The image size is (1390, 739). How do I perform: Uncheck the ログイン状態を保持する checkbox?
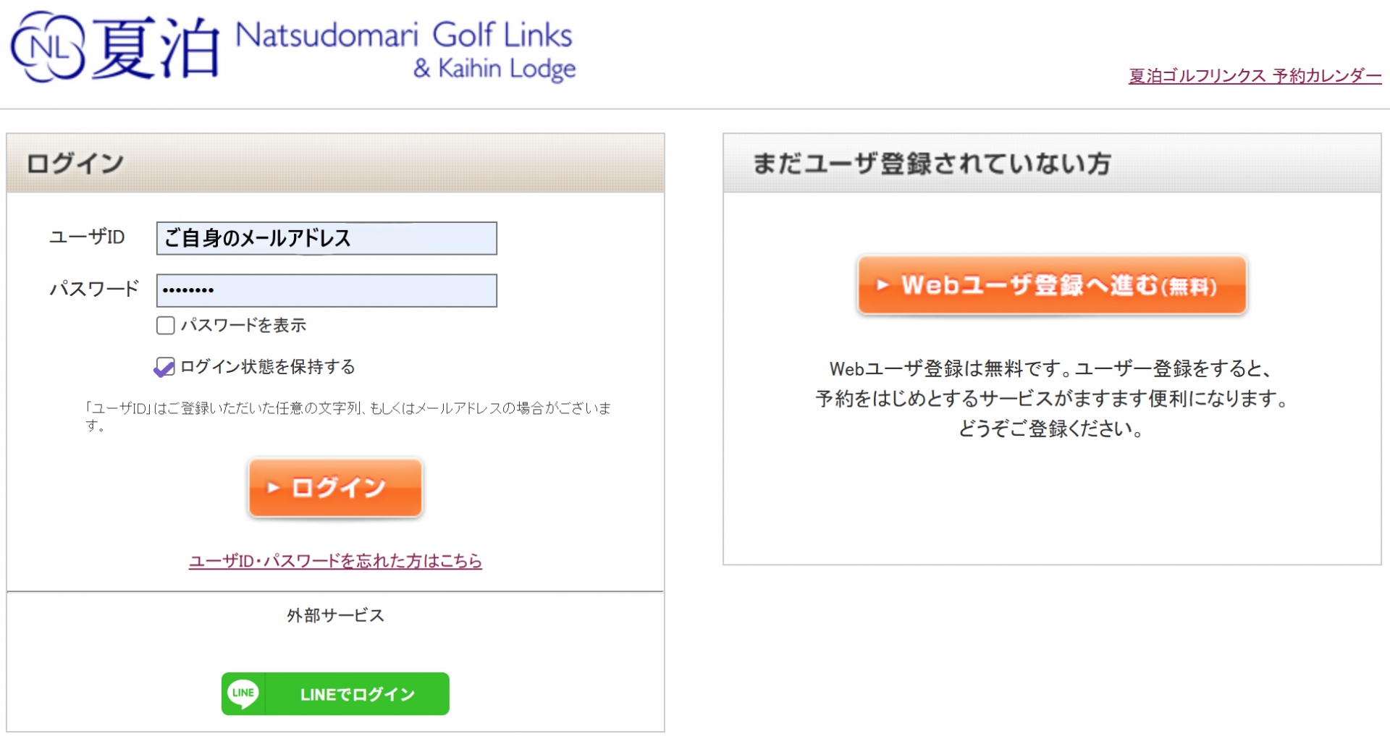click(x=165, y=367)
